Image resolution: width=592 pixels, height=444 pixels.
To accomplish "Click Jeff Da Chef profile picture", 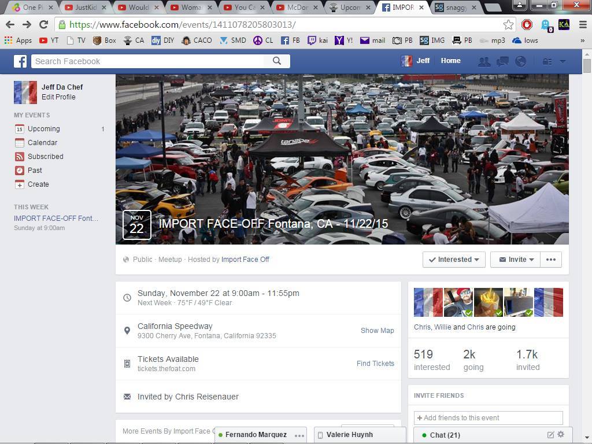I will [x=25, y=92].
